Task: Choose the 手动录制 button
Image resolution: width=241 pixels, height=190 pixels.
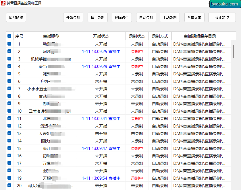Action: [170, 17]
